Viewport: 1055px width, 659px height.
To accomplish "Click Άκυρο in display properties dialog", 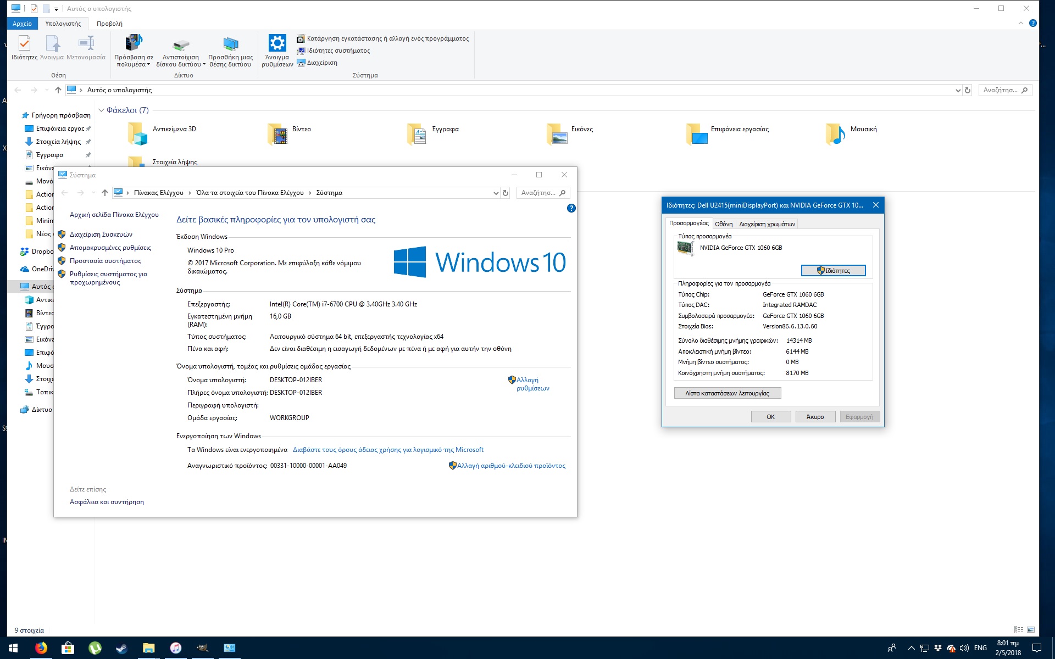I will (x=815, y=417).
